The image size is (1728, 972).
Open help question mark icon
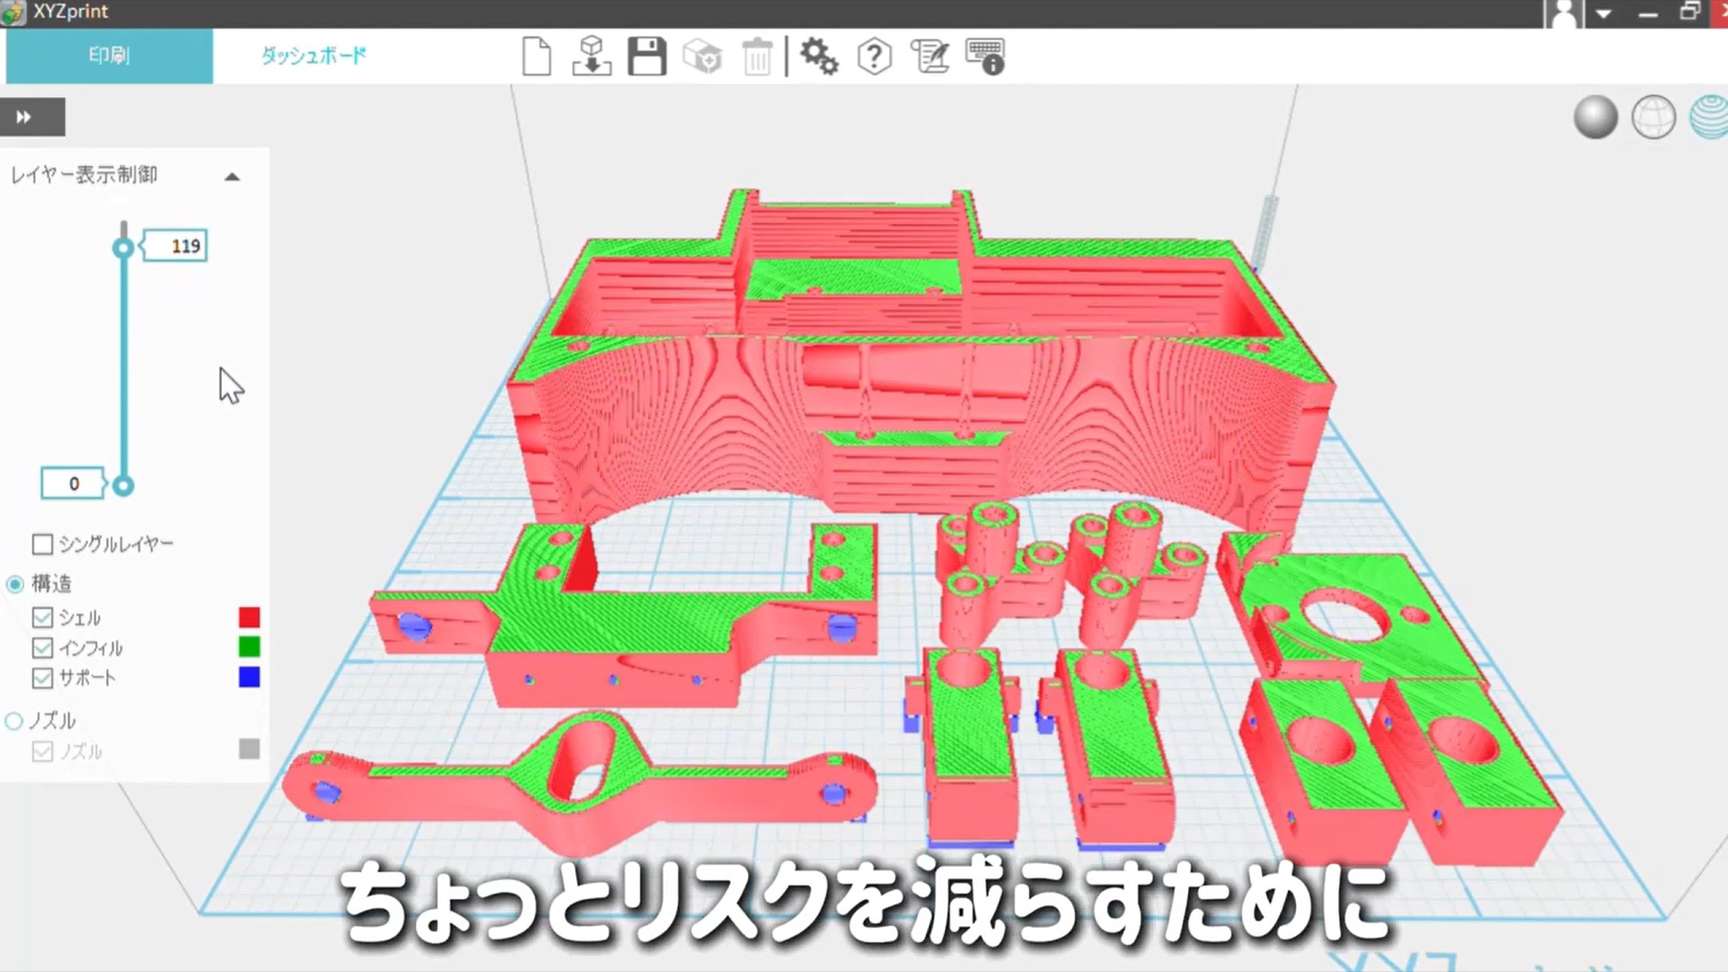click(874, 56)
